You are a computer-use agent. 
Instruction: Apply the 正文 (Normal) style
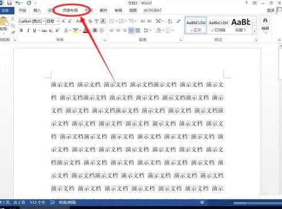(x=196, y=25)
